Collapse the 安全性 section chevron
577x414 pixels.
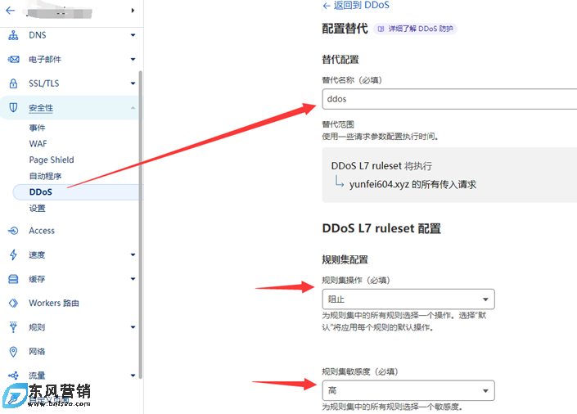[133, 108]
